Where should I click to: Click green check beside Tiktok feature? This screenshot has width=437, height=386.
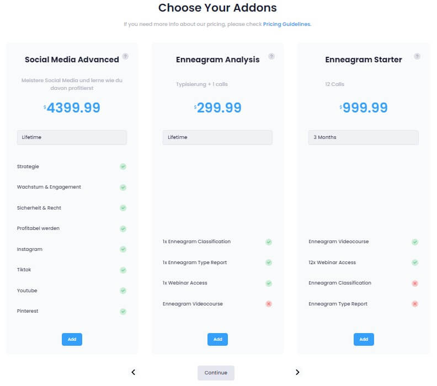123,270
